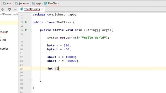The image size is (166, 93).
Task: Click the italic 'out' field on line 7
Action: [63, 38]
